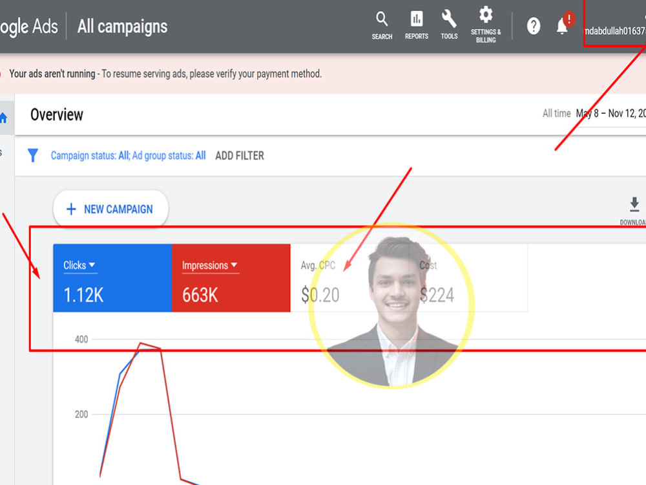Click the Google Ads logo text

click(x=29, y=27)
